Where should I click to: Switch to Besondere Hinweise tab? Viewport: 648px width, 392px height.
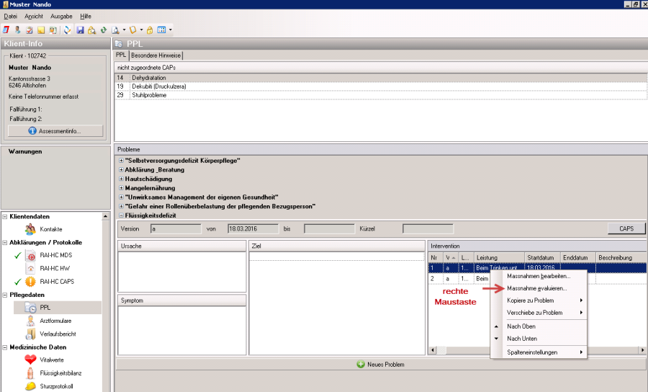(x=156, y=55)
